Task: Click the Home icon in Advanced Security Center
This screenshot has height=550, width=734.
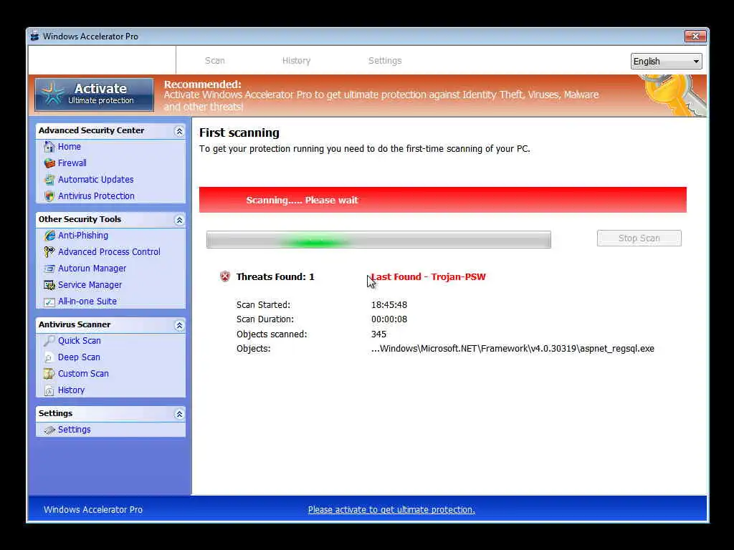Action: click(x=49, y=147)
